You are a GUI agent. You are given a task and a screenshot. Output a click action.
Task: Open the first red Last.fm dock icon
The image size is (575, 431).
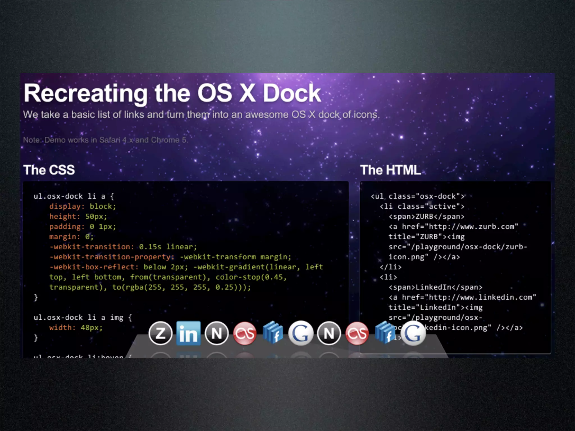[245, 333]
